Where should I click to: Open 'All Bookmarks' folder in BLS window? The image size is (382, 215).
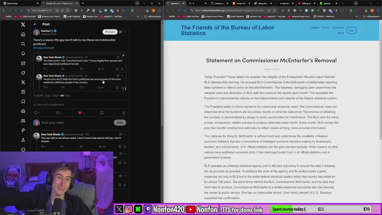point(371,16)
